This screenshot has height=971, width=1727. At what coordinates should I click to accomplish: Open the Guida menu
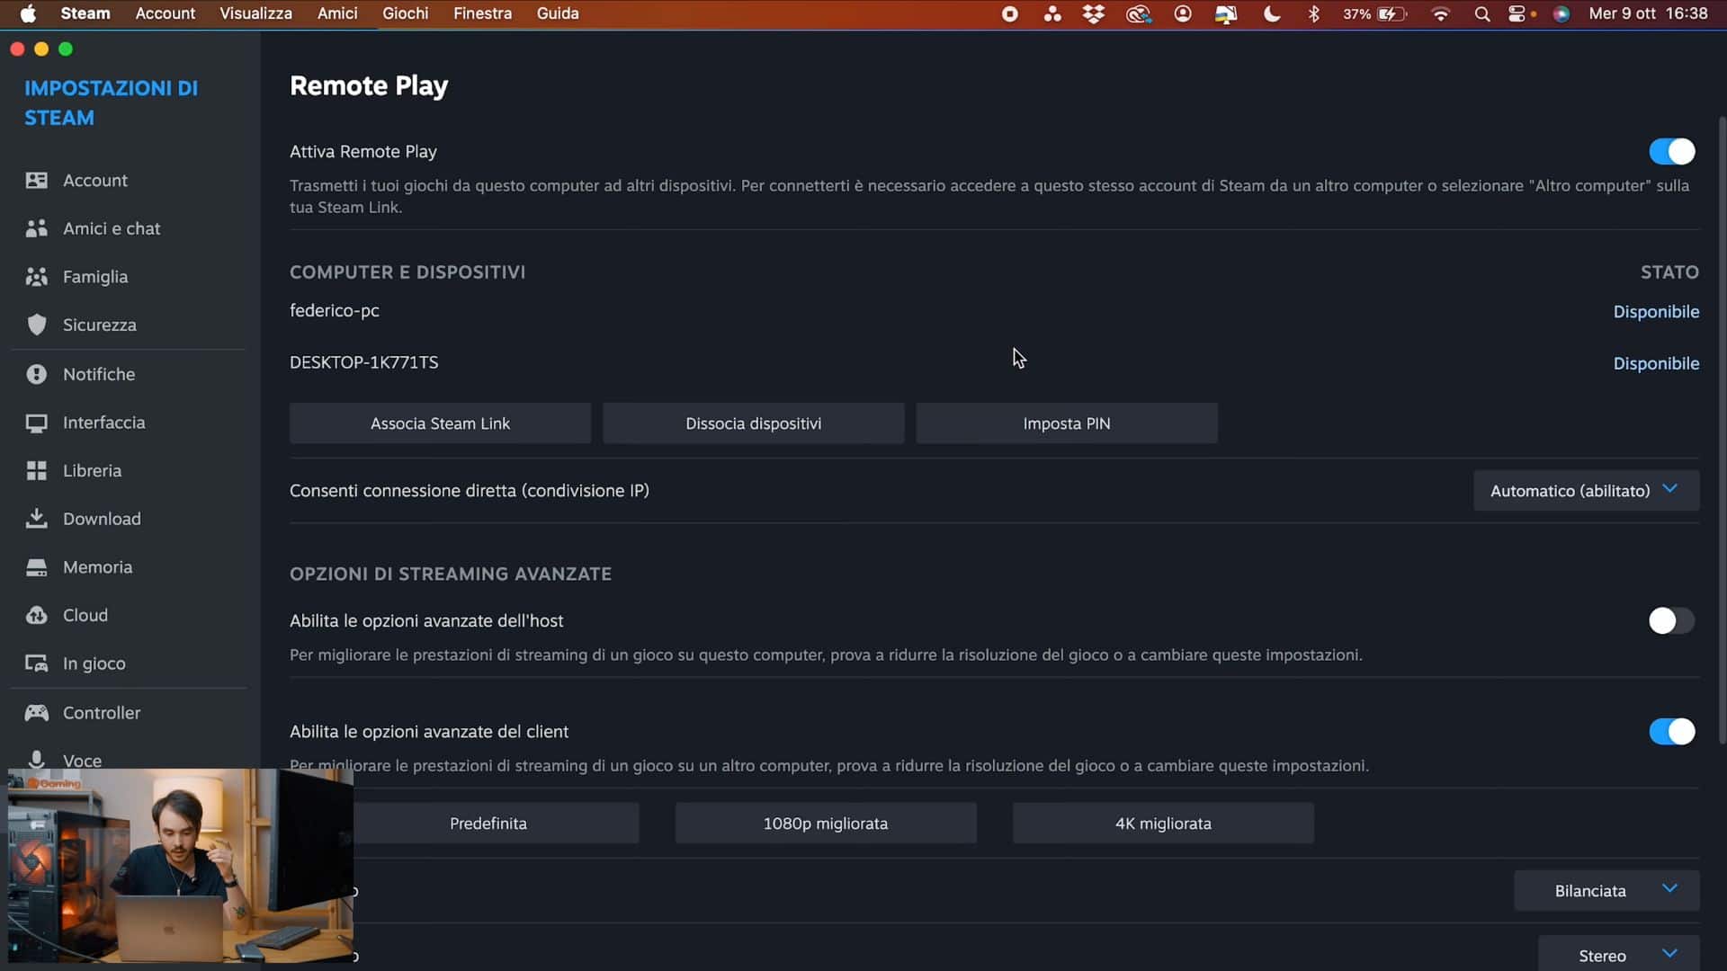558,13
